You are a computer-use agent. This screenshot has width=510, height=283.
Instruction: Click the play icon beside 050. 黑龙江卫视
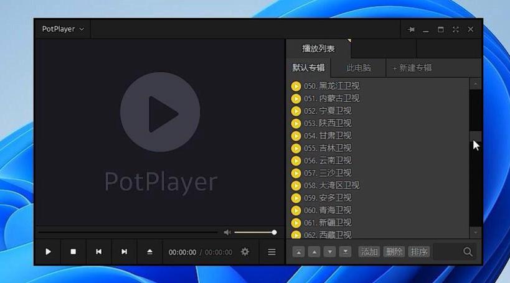tap(296, 86)
